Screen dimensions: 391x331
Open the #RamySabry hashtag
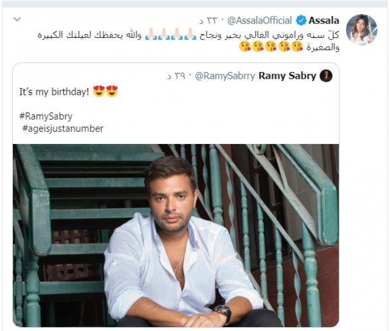pos(45,117)
